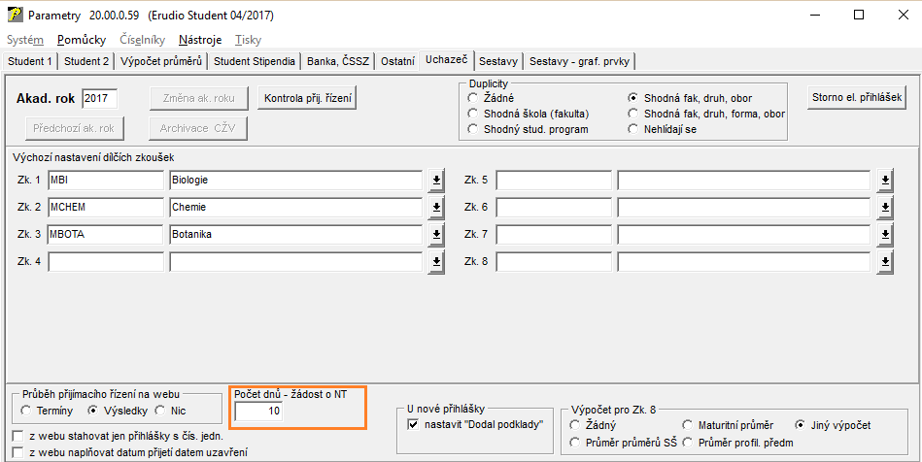Click Počet dnů žádost o NT field

click(x=258, y=412)
